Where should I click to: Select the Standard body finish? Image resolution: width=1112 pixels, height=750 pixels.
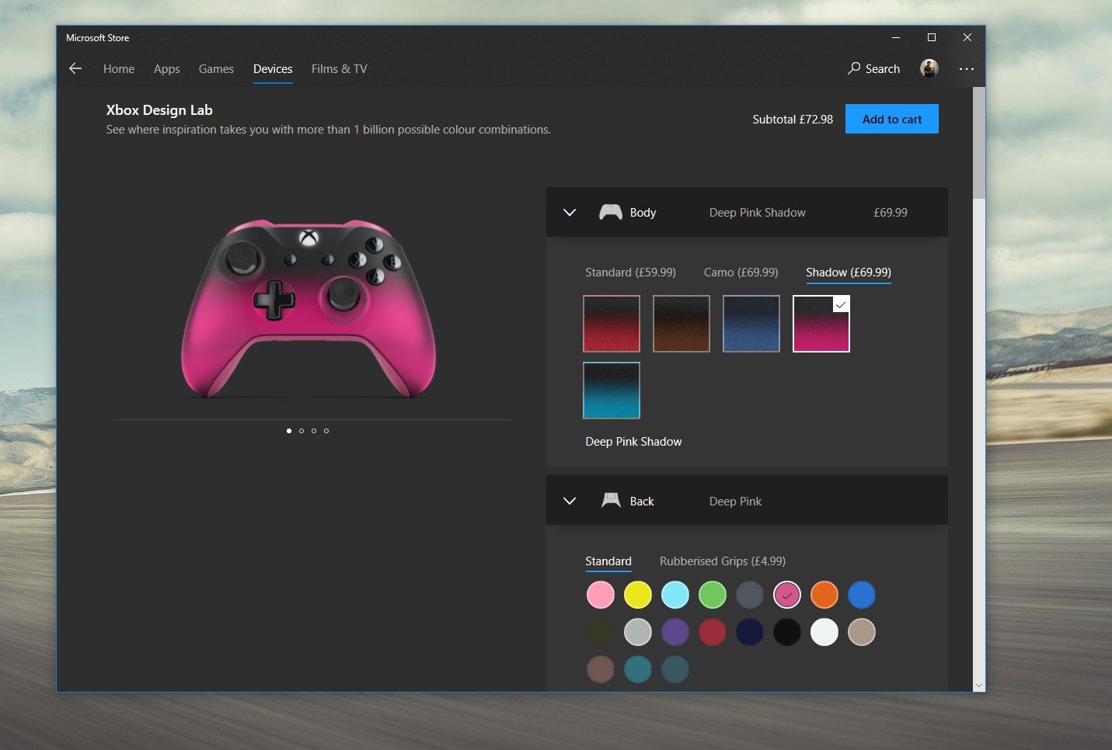point(630,272)
